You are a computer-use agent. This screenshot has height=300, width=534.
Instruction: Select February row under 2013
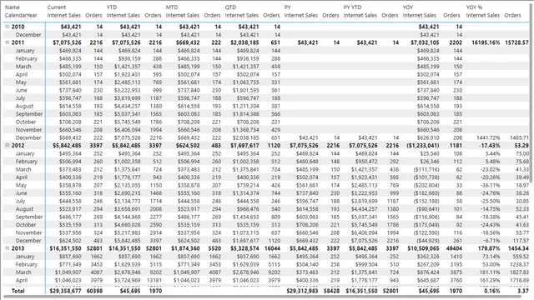pos(27,264)
